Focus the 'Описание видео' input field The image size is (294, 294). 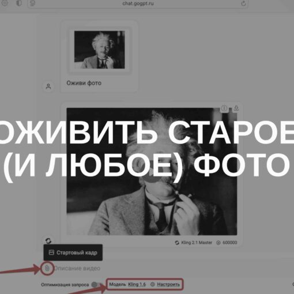(77, 268)
